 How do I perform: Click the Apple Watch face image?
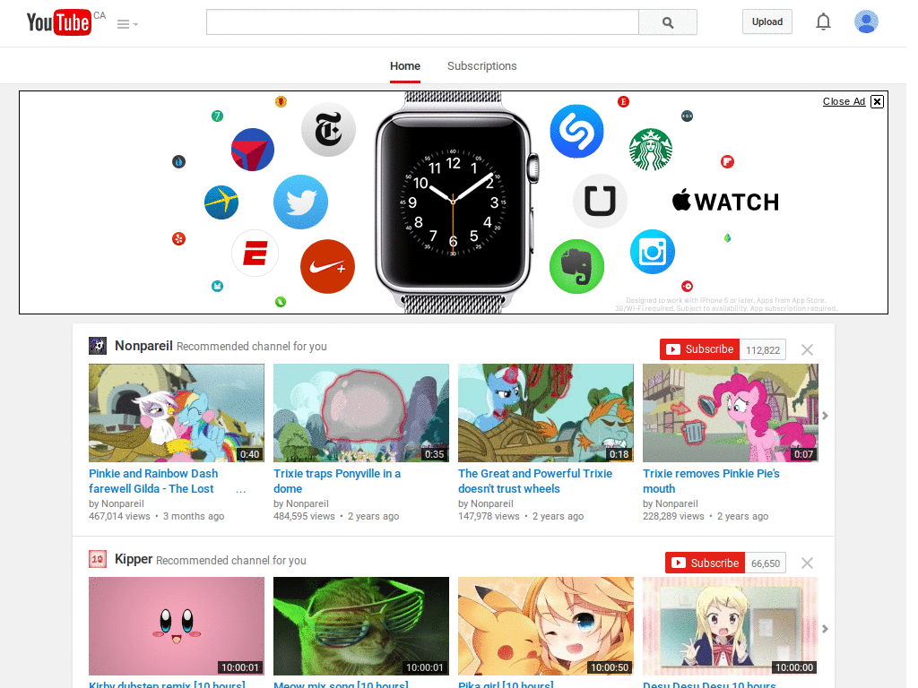coord(453,201)
